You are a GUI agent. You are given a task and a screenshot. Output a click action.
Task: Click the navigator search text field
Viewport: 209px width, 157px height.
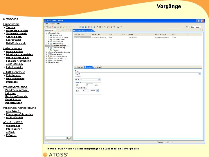pos(56,138)
